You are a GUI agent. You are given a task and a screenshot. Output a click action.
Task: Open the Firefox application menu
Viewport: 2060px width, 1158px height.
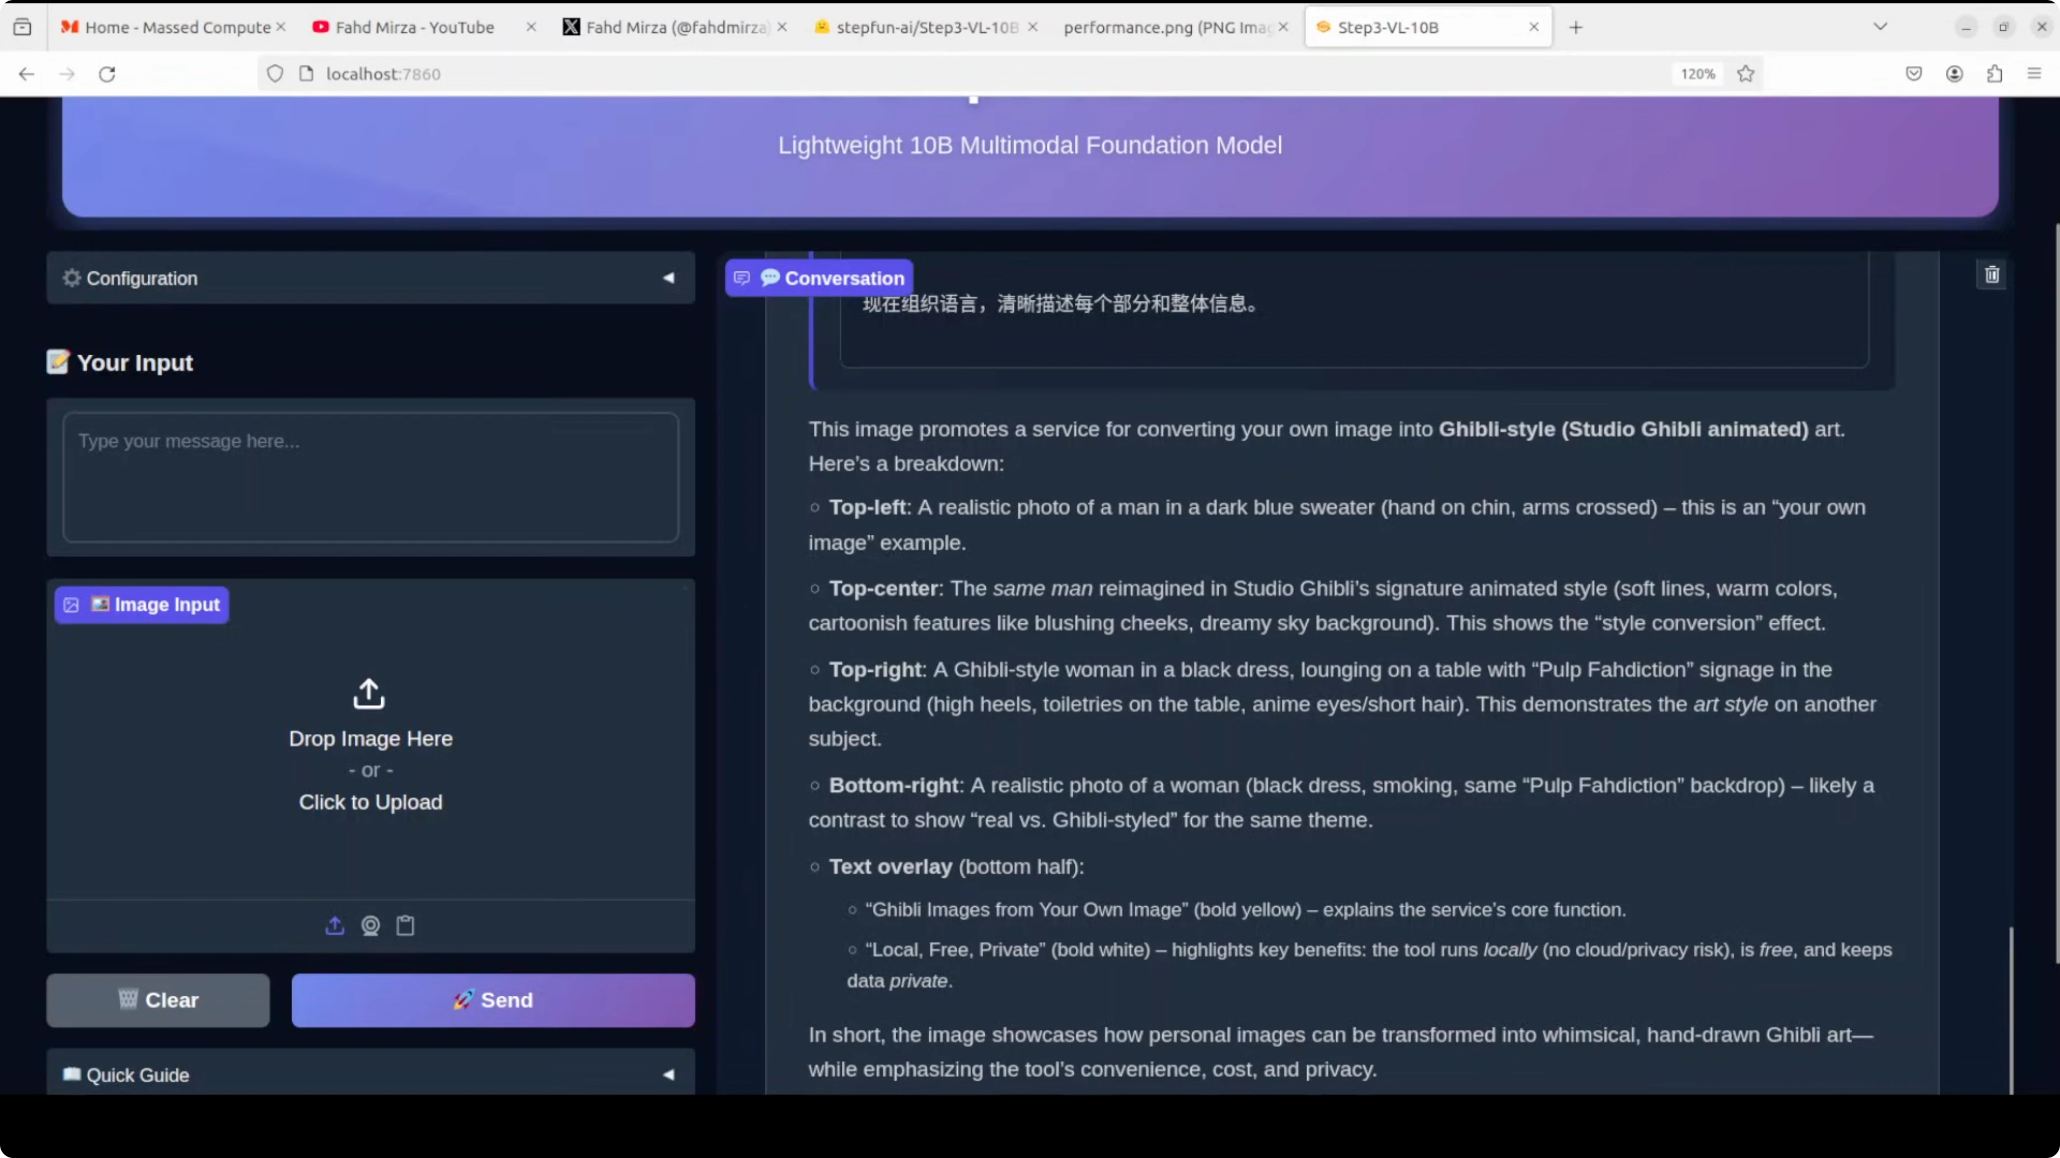(x=2034, y=73)
